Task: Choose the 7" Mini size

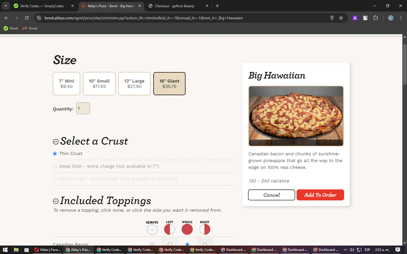Action: point(66,84)
